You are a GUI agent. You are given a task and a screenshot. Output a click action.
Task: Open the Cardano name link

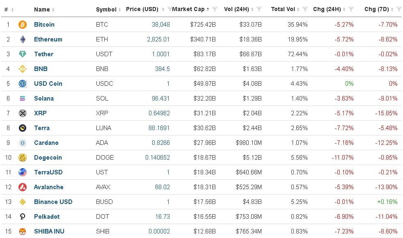(46, 143)
